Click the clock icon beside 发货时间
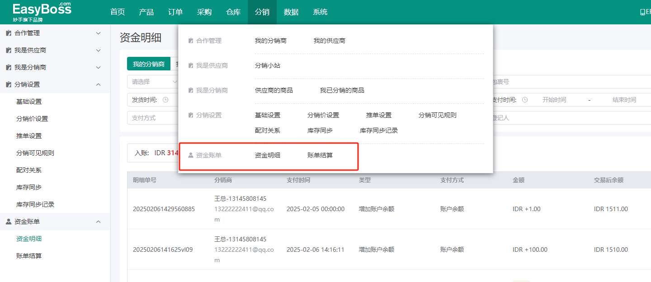Viewport: 651px width, 282px height. pyautogui.click(x=165, y=100)
